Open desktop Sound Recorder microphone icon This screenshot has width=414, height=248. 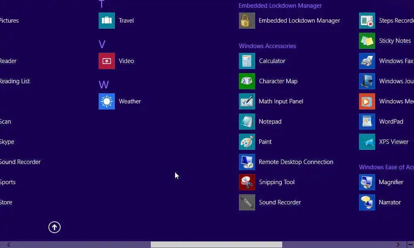(247, 202)
